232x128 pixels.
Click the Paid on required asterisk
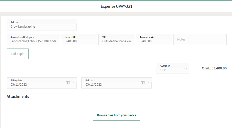149,83
